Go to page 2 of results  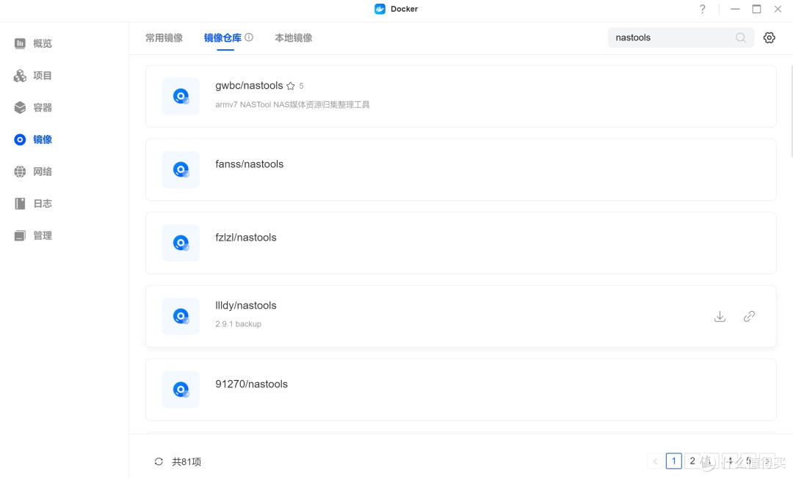pos(692,461)
